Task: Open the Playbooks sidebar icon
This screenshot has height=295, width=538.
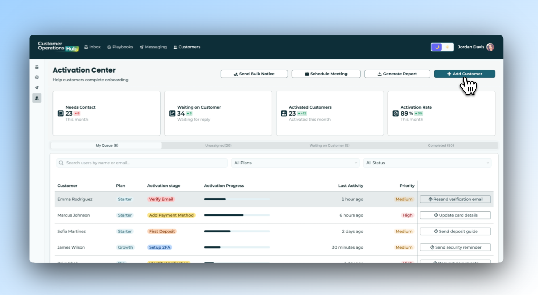Action: coord(37,77)
